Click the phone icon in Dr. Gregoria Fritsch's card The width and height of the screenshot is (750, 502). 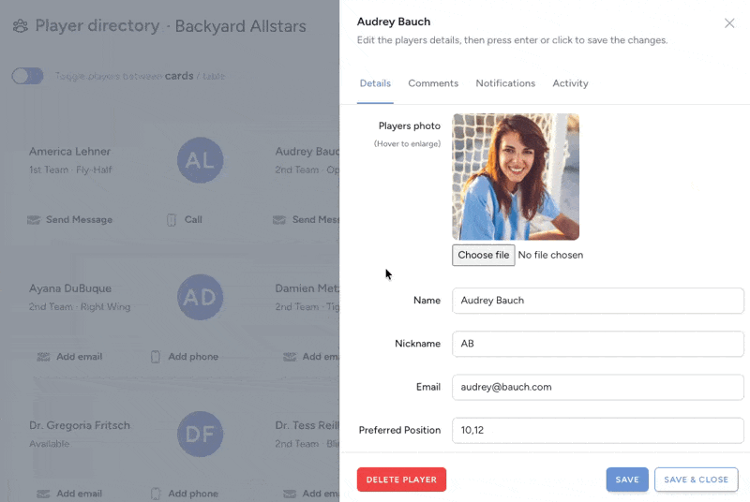tap(156, 494)
